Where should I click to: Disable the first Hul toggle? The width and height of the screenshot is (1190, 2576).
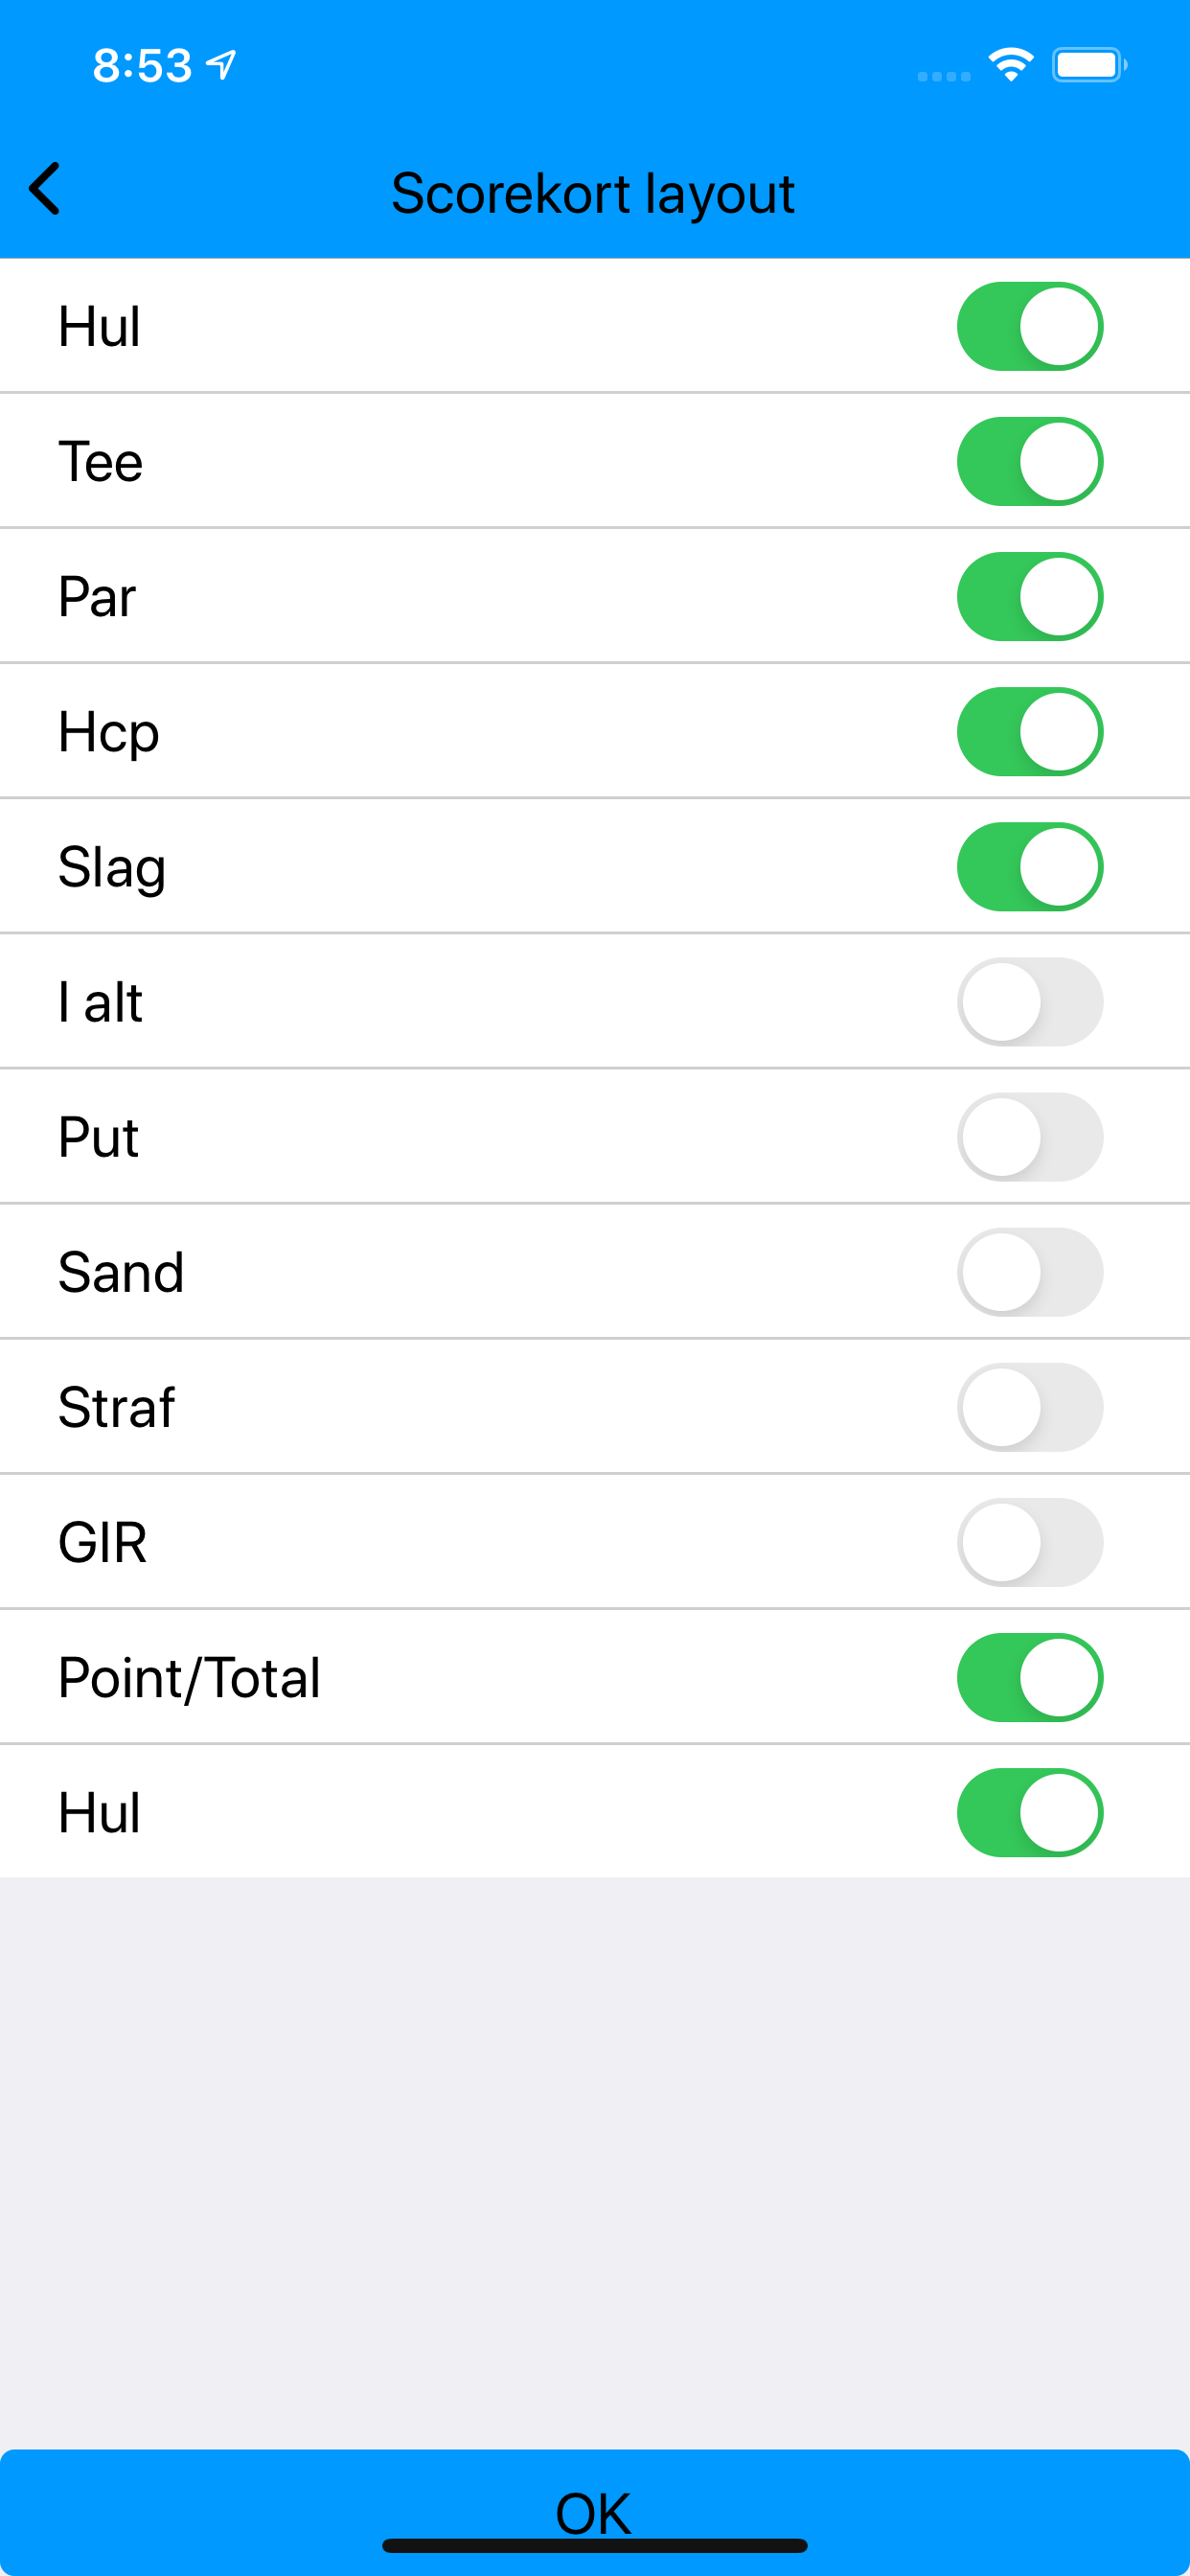(1030, 326)
